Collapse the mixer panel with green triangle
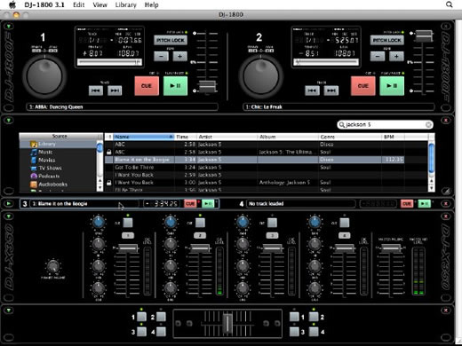The width and height of the screenshot is (462, 346). point(9,216)
